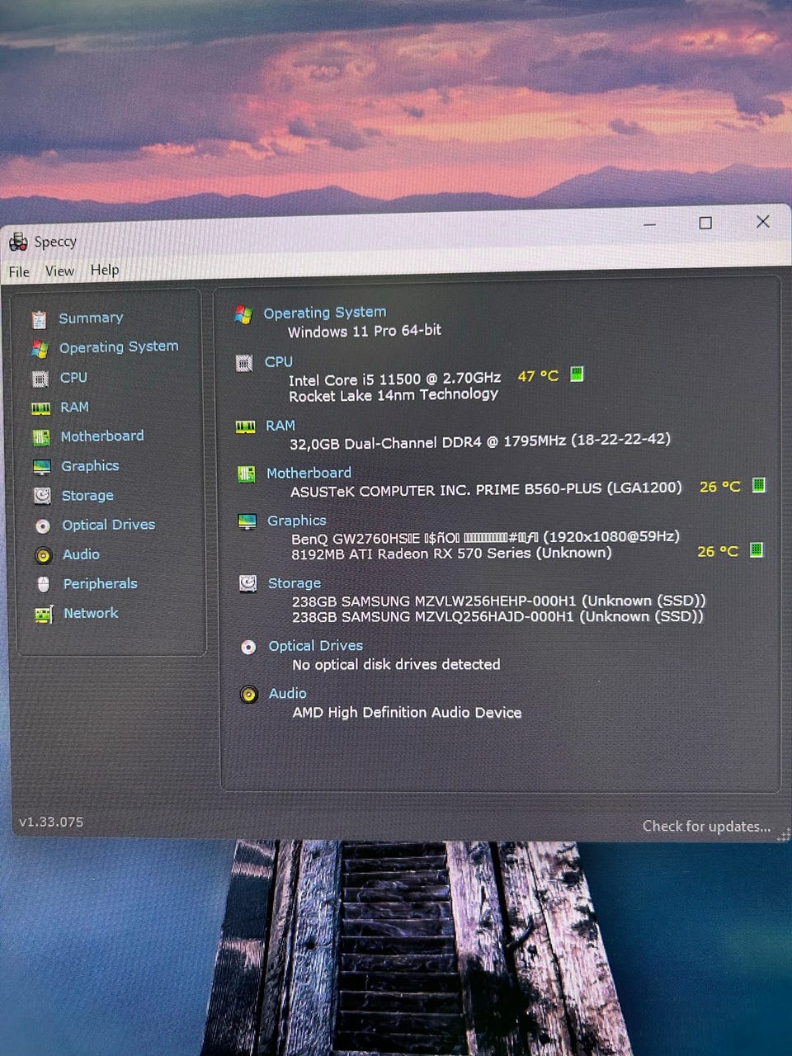This screenshot has height=1056, width=792.
Task: Click AMD High Definition Audio Device text
Action: pyautogui.click(x=407, y=712)
